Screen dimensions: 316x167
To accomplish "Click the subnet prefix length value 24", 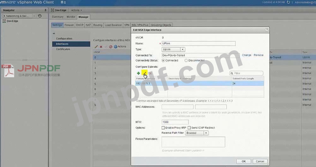I will click(234, 84).
